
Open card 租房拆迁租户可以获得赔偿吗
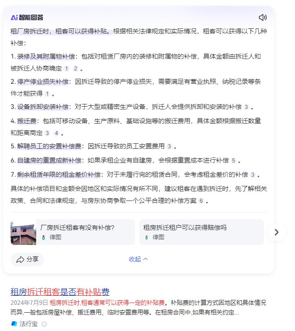[202, 232]
